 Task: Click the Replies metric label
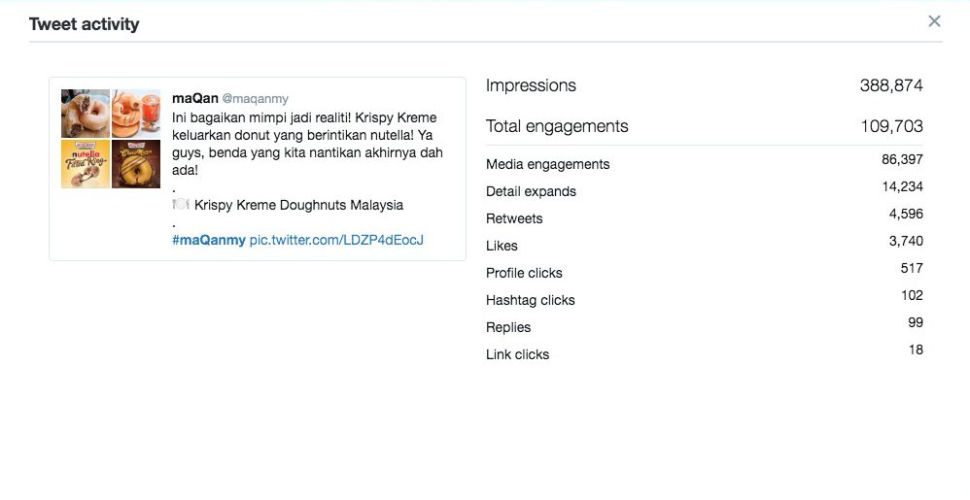(x=508, y=327)
